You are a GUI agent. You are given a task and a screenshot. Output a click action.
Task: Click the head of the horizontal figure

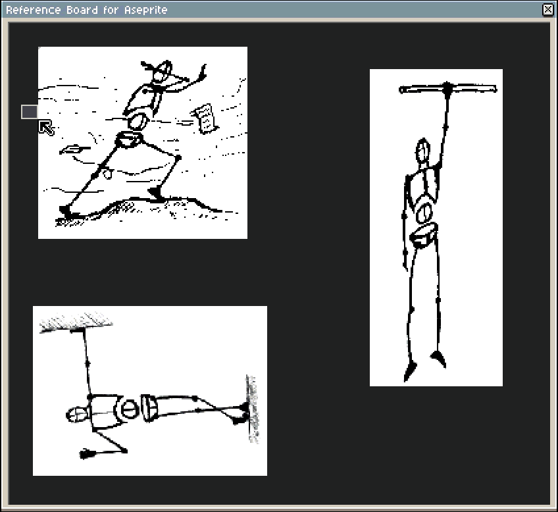click(x=78, y=415)
